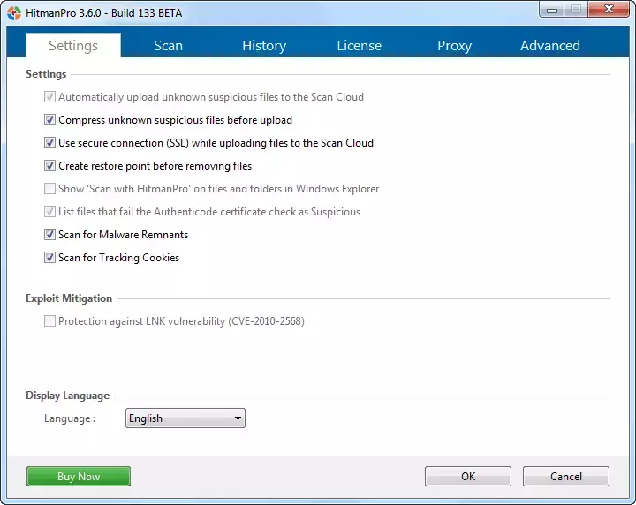Close the HitmanPro window

(x=609, y=10)
